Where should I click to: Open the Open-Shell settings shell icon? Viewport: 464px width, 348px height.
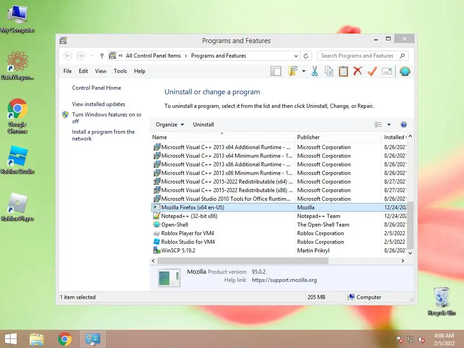[x=405, y=71]
